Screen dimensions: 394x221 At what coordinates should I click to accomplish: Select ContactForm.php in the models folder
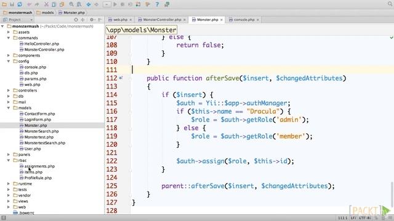pyautogui.click(x=39, y=114)
